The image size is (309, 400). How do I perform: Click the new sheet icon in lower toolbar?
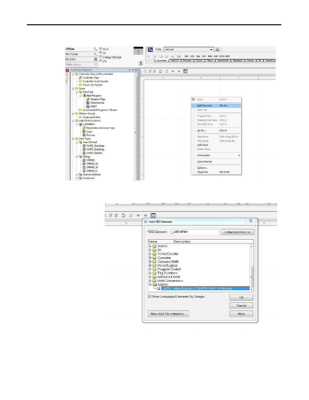click(x=123, y=215)
